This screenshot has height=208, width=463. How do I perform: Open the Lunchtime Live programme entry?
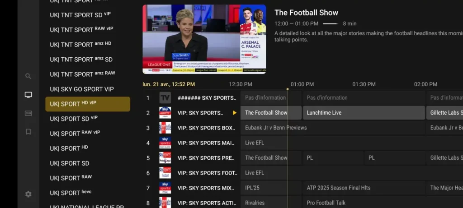point(364,113)
